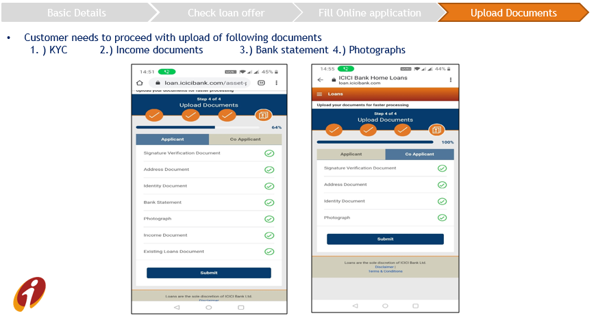Tap Android home button in right phone
596x320 pixels.
(x=385, y=306)
